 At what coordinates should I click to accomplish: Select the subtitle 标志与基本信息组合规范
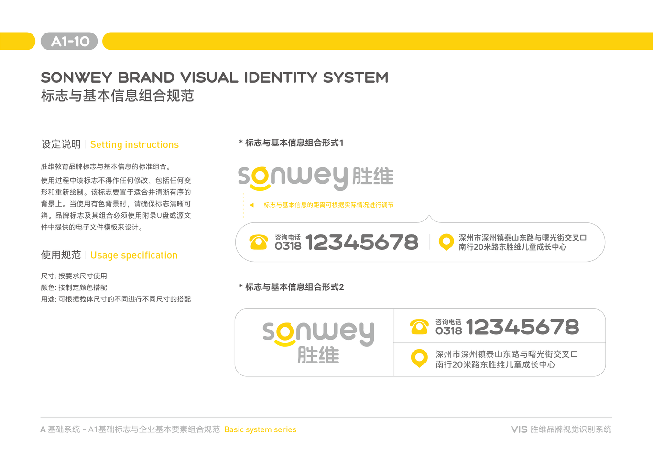click(117, 96)
